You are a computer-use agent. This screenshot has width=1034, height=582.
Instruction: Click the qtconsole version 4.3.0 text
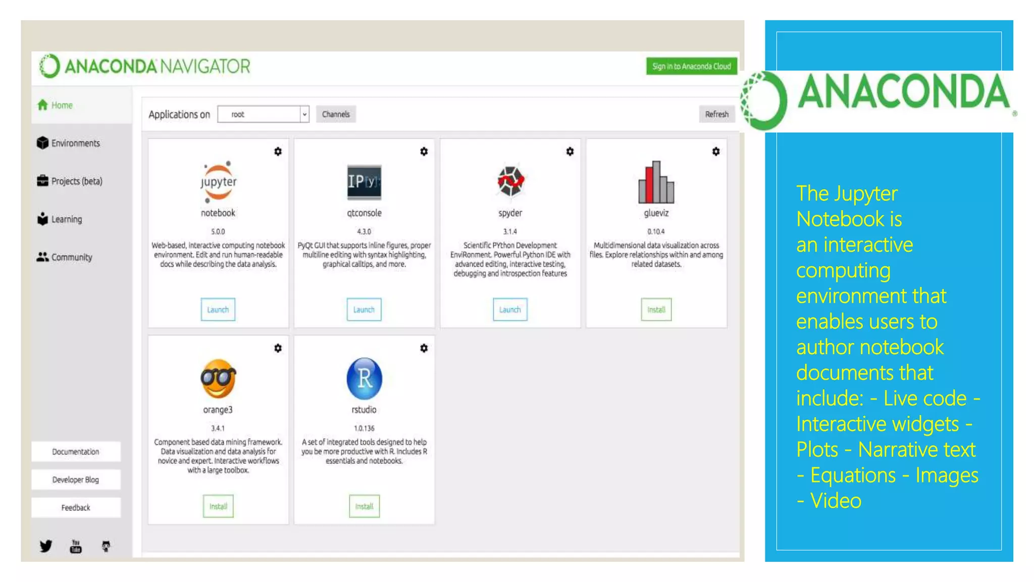[364, 231]
